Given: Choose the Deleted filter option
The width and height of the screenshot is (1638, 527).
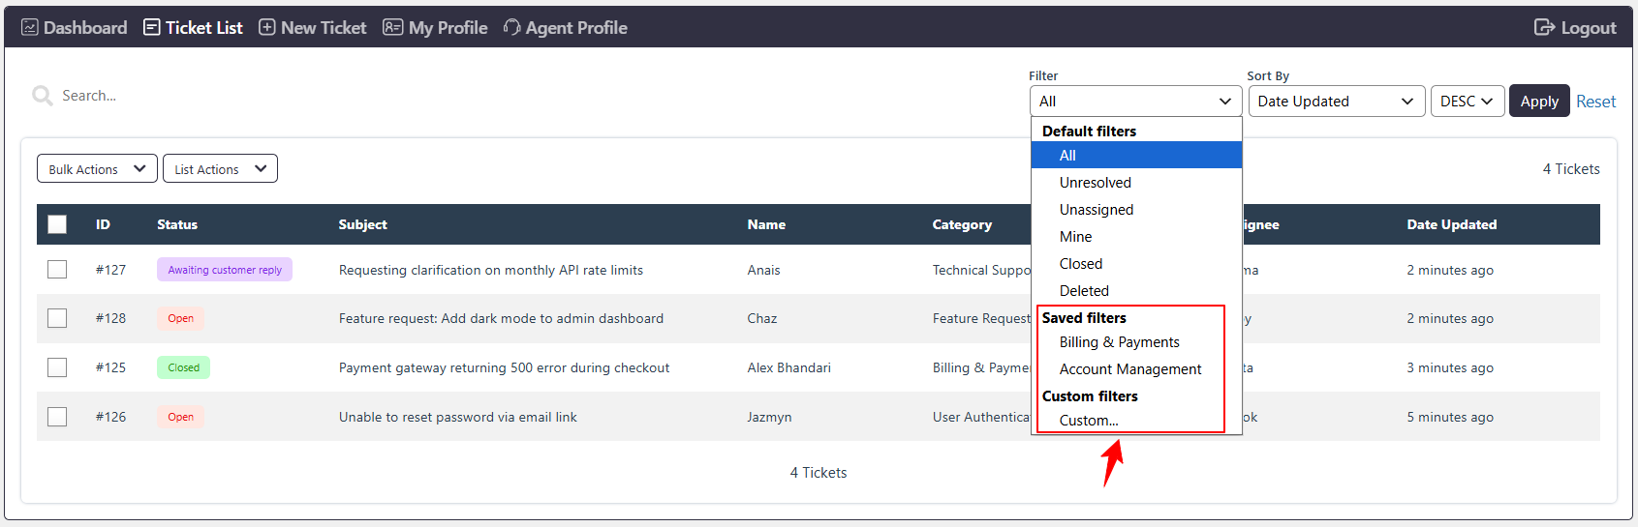Looking at the screenshot, I should coord(1136,290).
